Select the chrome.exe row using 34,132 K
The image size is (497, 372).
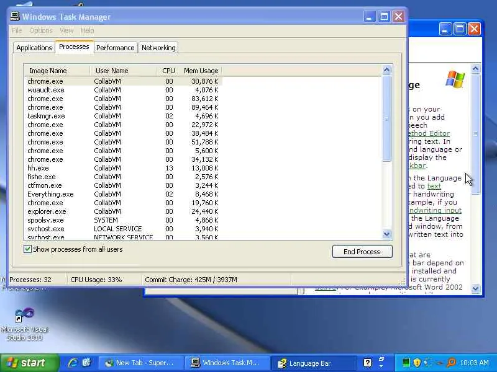coord(123,159)
